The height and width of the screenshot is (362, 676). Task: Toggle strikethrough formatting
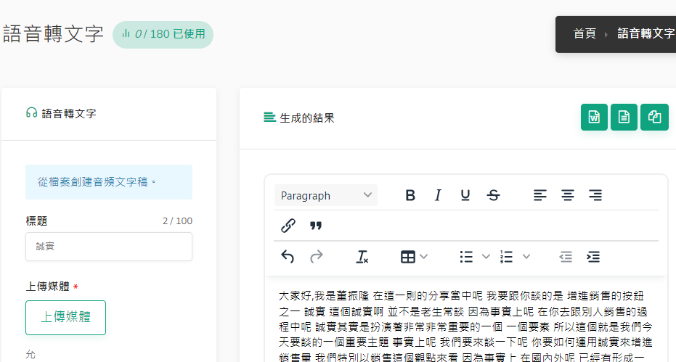tap(493, 195)
